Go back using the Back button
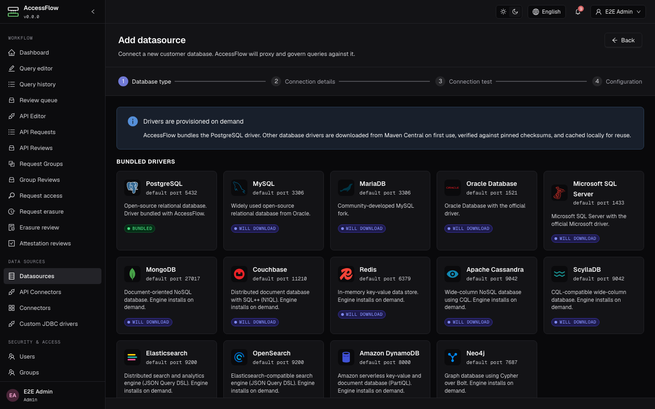Screen dimensions: 655x409 click(x=623, y=40)
